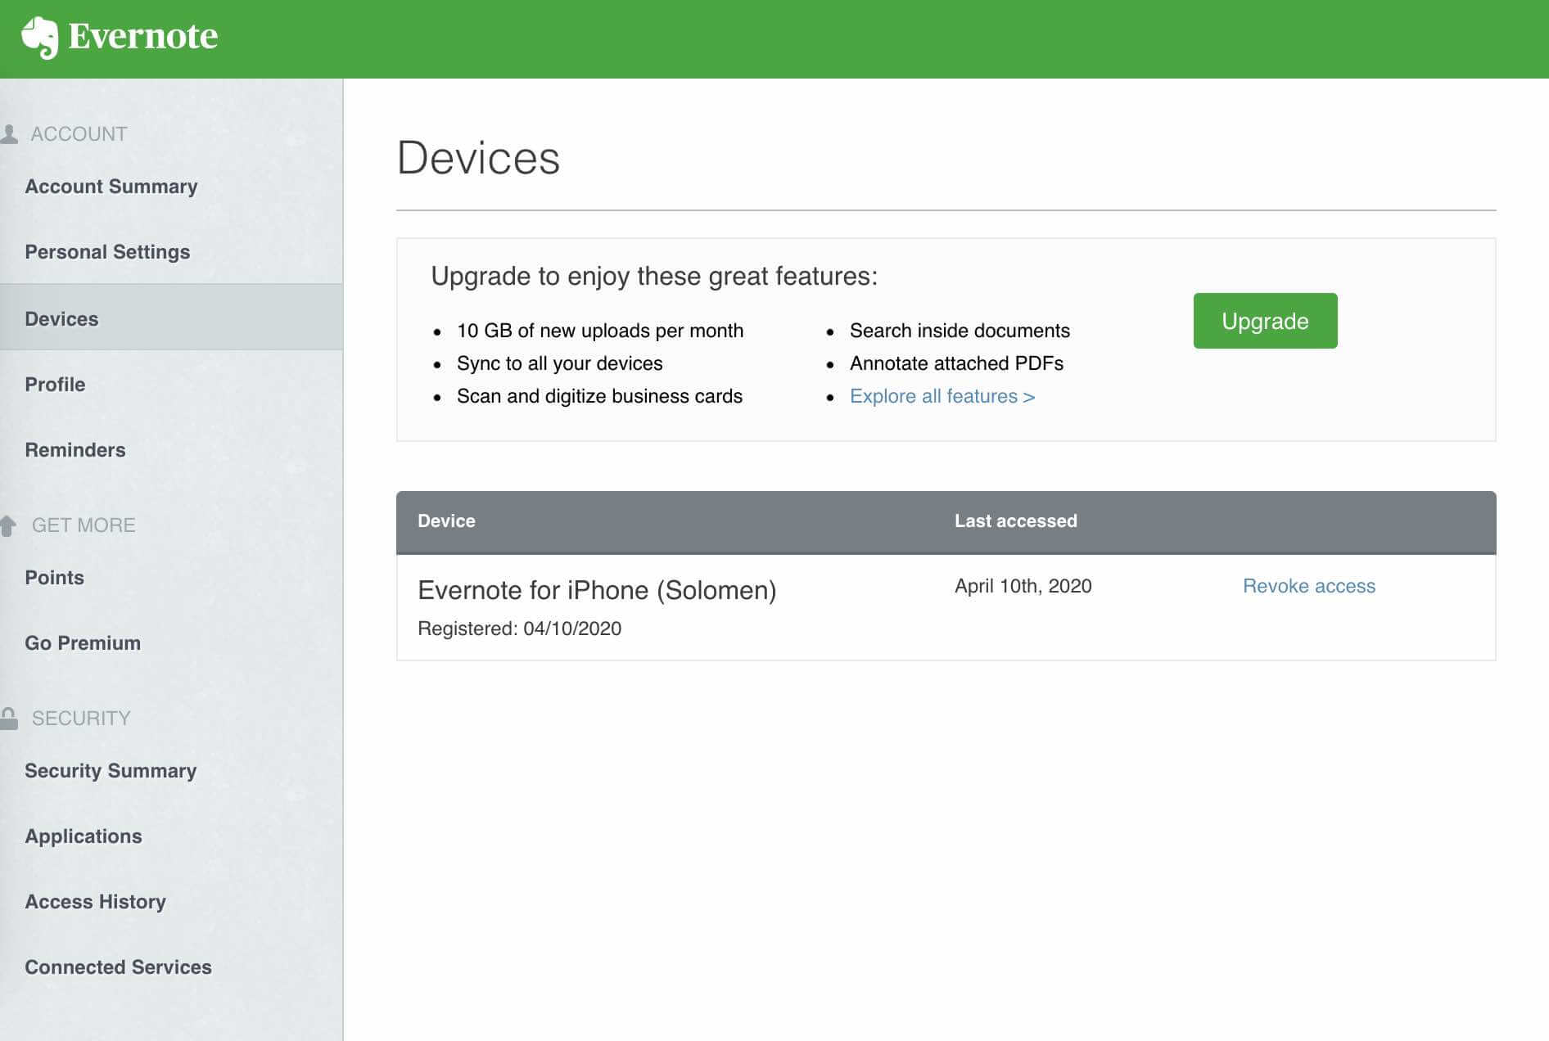Click 'Search inside documents' text
1549x1041 pixels.
tap(960, 331)
